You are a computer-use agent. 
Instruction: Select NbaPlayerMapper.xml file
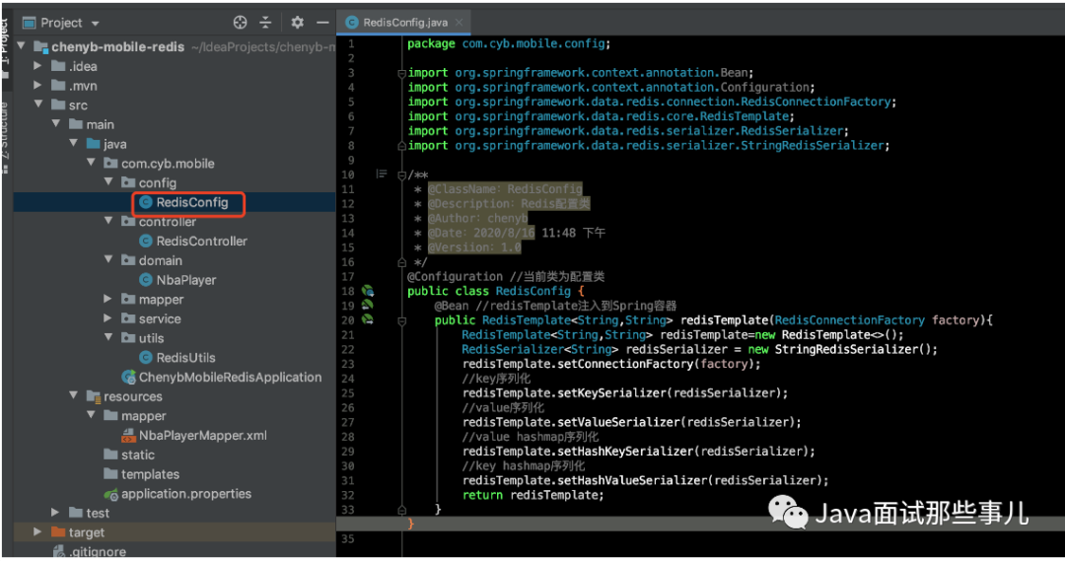[x=202, y=436]
